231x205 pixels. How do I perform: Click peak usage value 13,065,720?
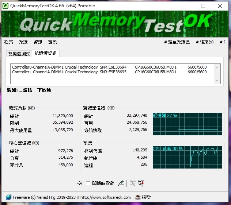pos(63,130)
